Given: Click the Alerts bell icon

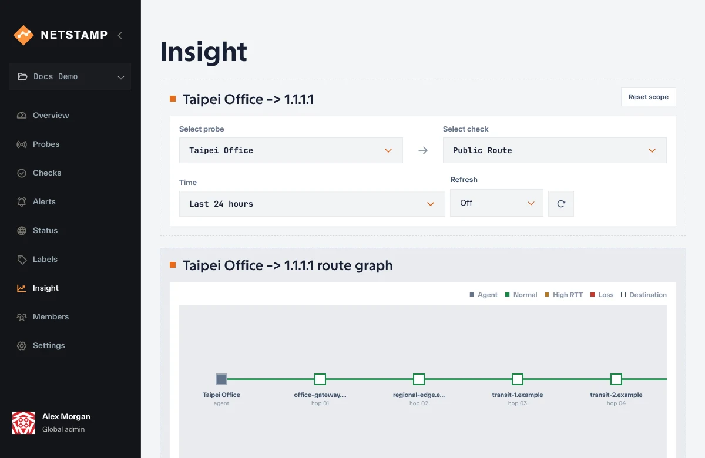Looking at the screenshot, I should pyautogui.click(x=22, y=202).
